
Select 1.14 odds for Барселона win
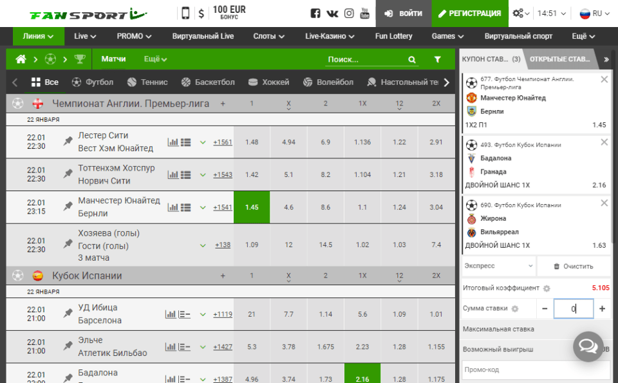(326, 314)
